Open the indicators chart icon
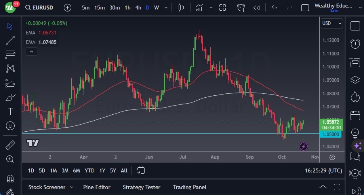Screen dimensions: 364x195 coord(200,8)
